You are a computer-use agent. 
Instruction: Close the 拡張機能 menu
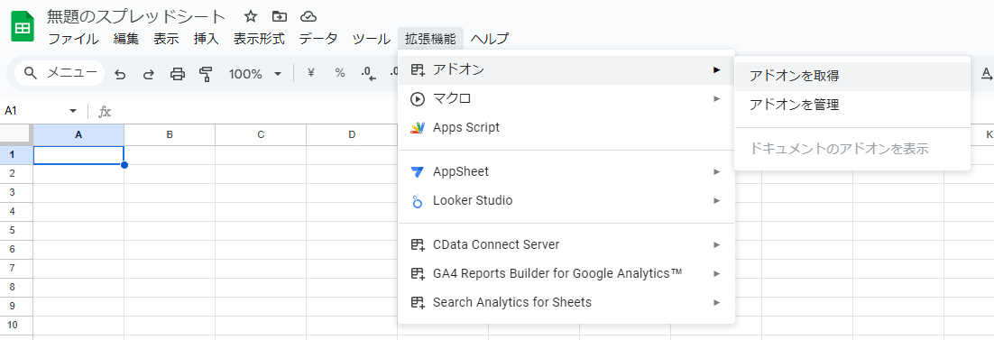[430, 39]
